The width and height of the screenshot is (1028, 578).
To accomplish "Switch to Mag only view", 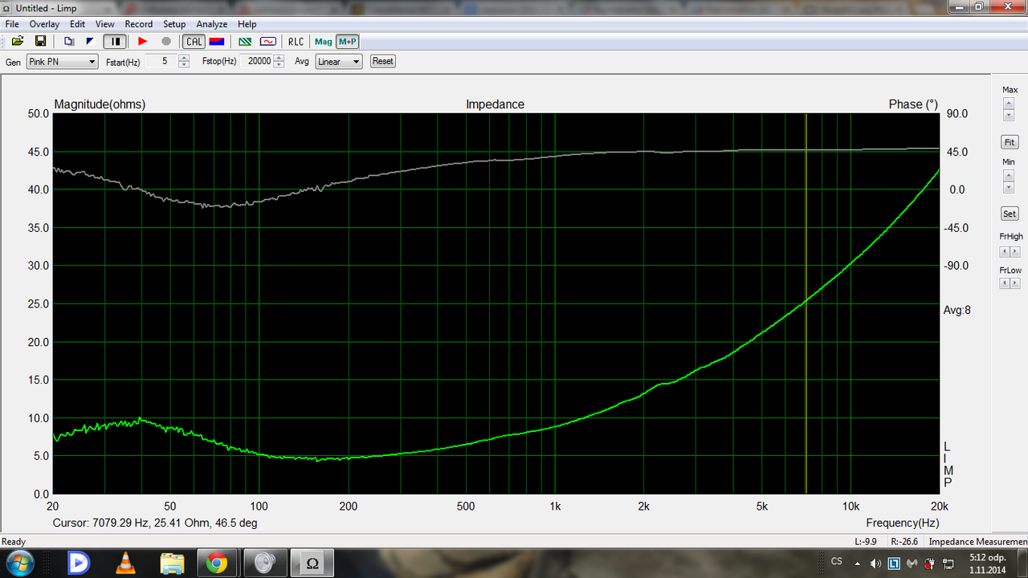I will [x=324, y=41].
